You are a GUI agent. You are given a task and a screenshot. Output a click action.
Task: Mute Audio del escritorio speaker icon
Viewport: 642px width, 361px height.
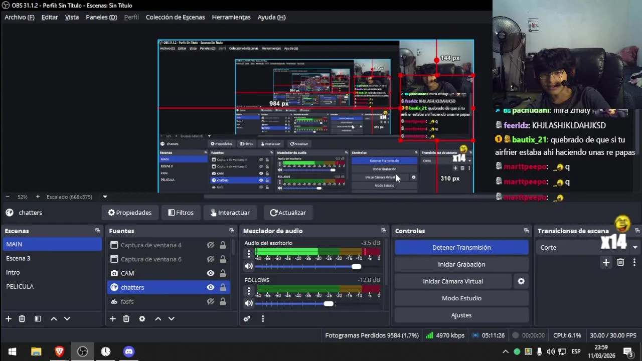pyautogui.click(x=249, y=267)
